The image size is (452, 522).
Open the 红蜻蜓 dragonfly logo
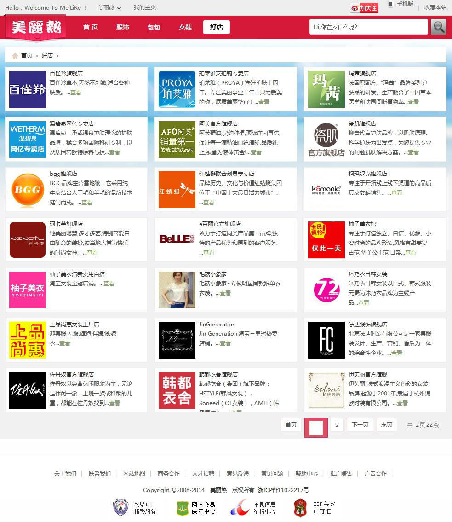coord(177,190)
